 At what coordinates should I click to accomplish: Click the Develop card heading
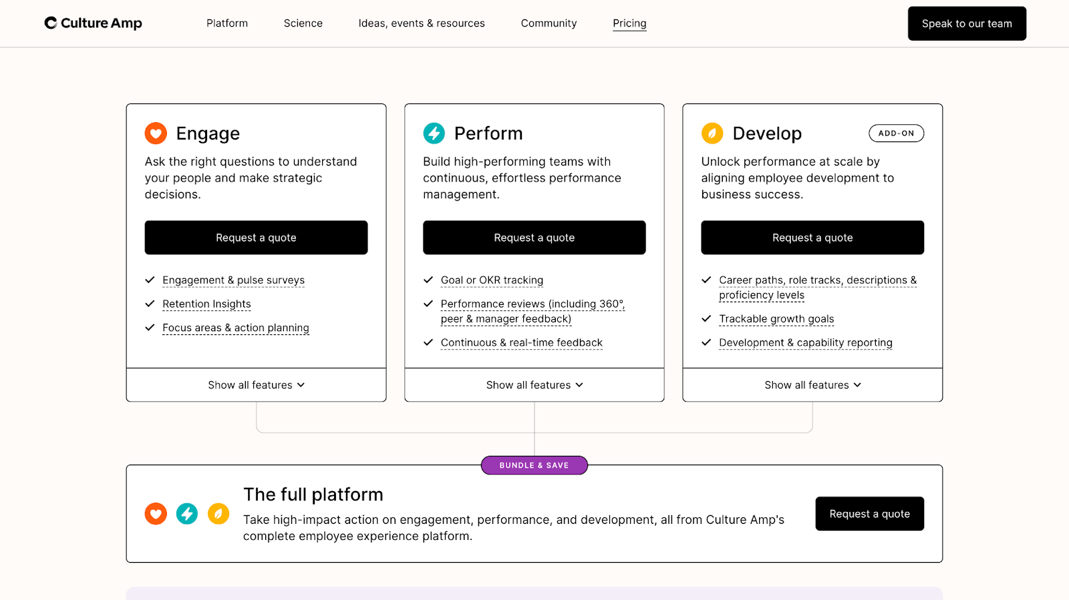coord(767,133)
